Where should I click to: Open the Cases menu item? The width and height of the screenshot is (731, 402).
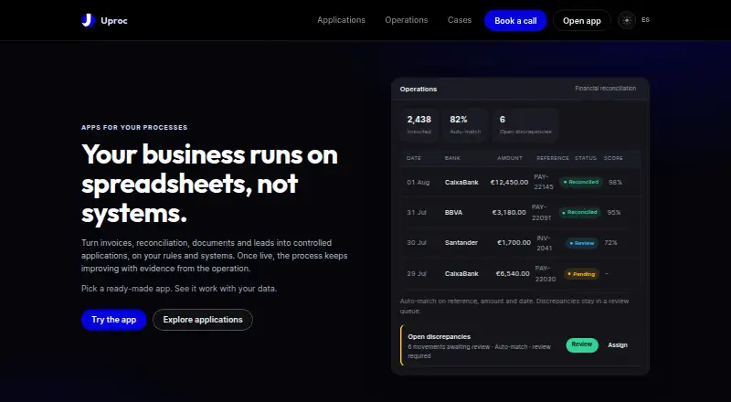[460, 20]
